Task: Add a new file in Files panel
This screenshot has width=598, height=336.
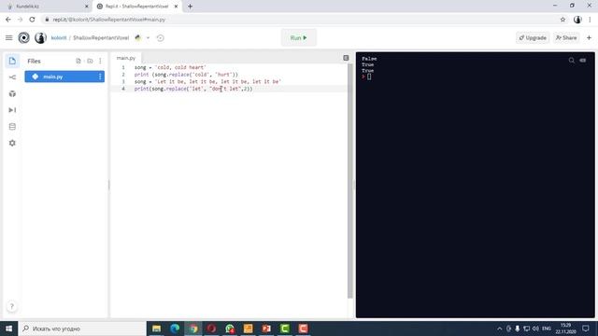Action: 78,61
